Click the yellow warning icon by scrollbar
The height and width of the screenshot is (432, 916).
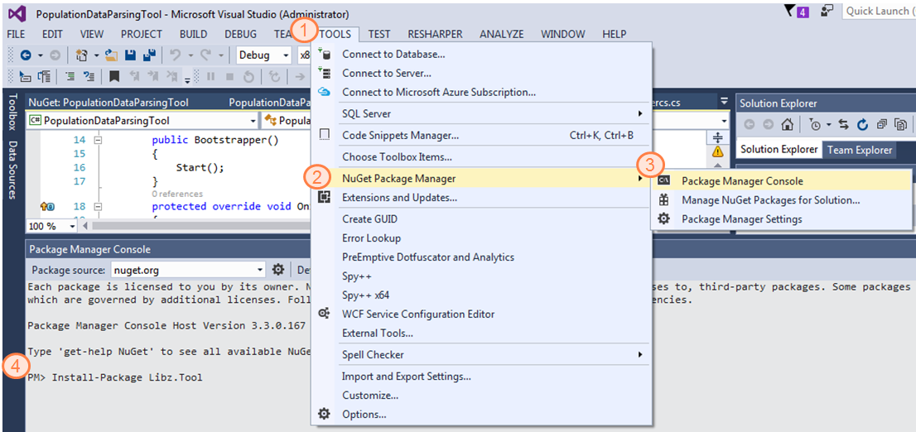click(x=718, y=151)
